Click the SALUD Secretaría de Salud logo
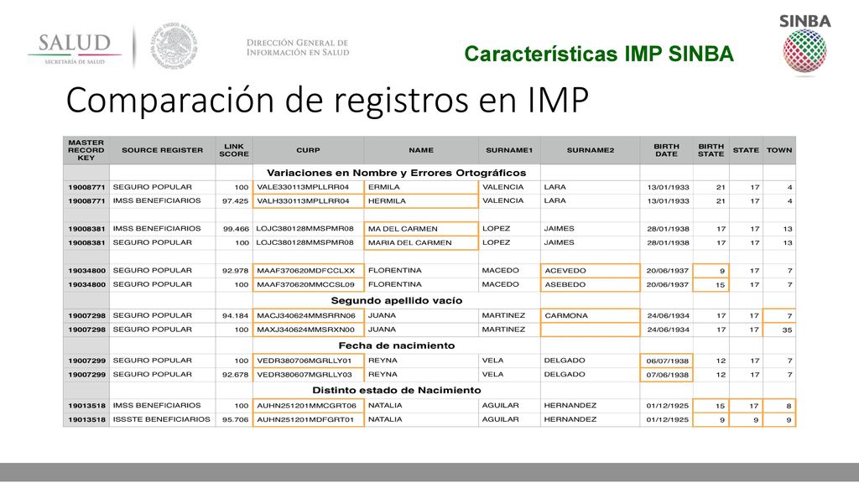Viewport: 859px width, 483px height. pyautogui.click(x=75, y=48)
